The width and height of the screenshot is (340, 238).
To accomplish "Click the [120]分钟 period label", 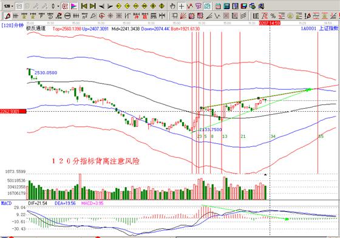I will (12, 25).
